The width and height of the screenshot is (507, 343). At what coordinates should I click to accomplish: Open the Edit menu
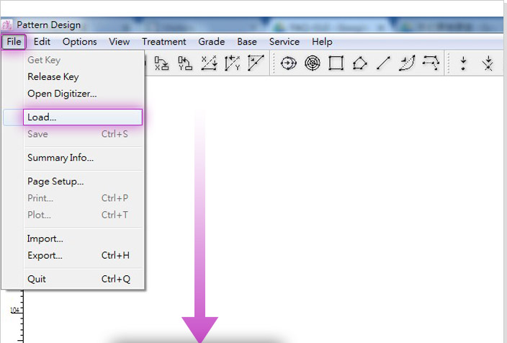click(42, 42)
